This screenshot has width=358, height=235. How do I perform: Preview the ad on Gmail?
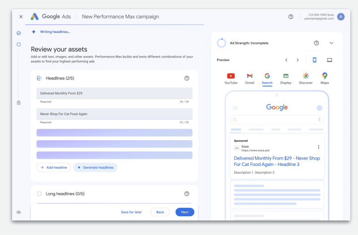coord(250,78)
